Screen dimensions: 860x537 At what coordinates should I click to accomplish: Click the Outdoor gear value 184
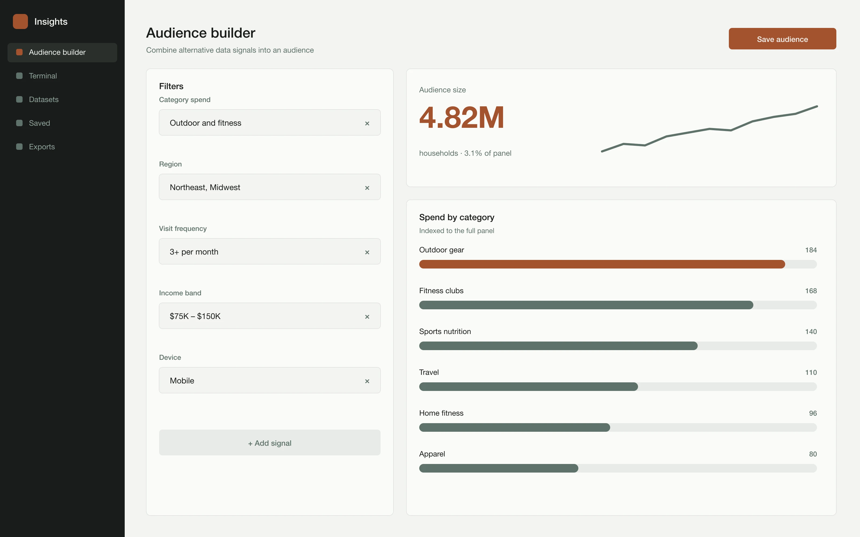(x=811, y=250)
